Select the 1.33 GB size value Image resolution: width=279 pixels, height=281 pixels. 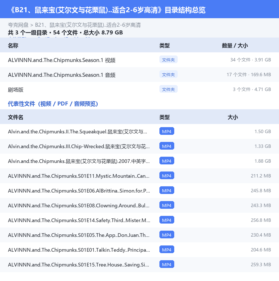pyautogui.click(x=263, y=146)
